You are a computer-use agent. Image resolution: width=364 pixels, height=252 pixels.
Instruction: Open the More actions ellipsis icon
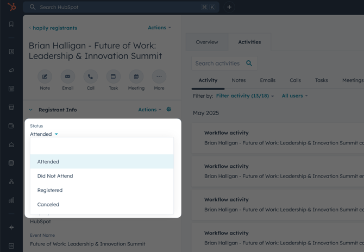coord(159,77)
